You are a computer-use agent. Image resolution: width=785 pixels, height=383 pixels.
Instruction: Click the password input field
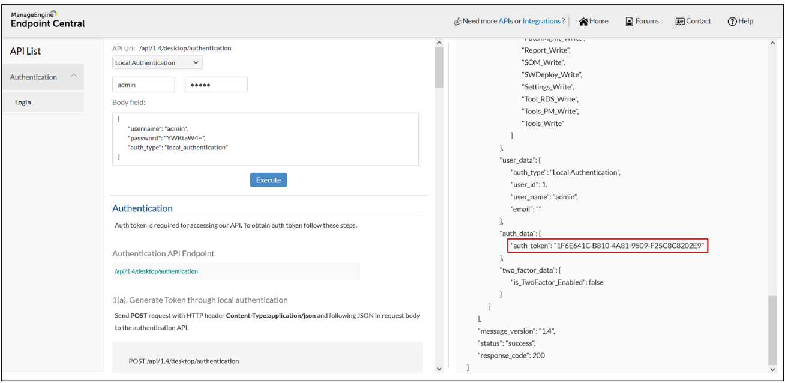point(216,85)
